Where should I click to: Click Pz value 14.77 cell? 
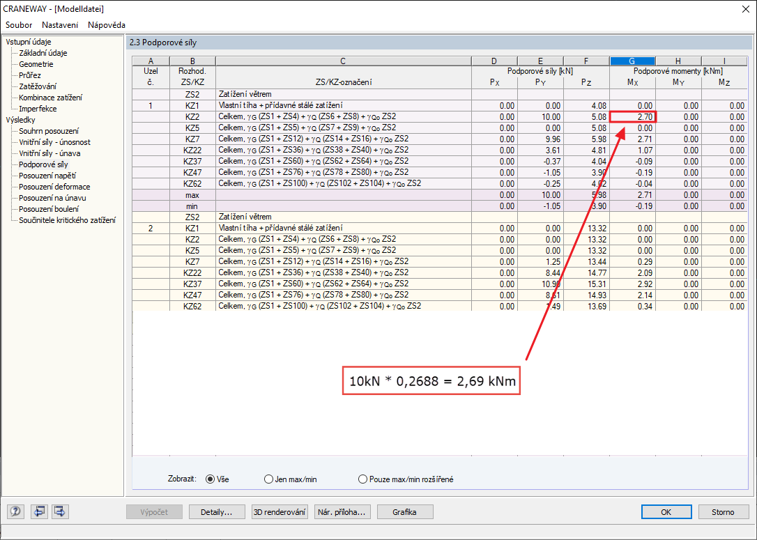[x=587, y=272]
